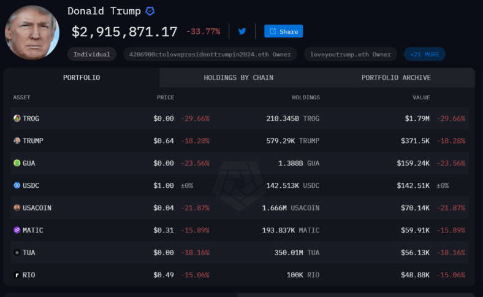
Task: Click the 579.29K TRUMP holdings cell
Action: pyautogui.click(x=292, y=141)
